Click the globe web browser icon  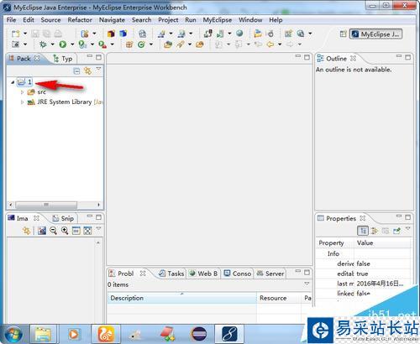coord(239,34)
